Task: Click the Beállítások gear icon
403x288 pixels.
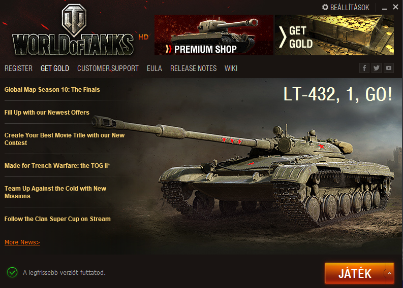Action: [325, 7]
